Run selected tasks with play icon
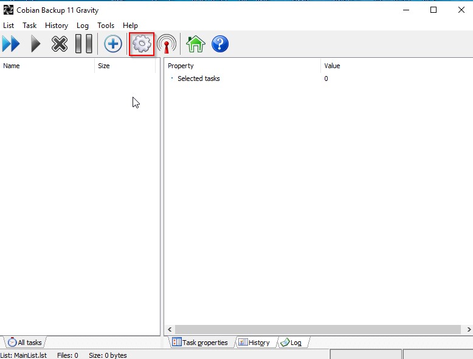473x359 pixels. click(x=35, y=44)
